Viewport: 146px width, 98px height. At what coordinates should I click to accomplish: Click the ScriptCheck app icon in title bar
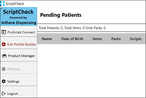click(3, 4)
